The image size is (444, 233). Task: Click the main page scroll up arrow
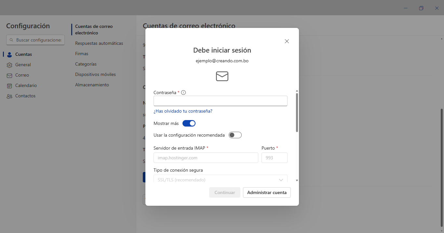[441, 39]
